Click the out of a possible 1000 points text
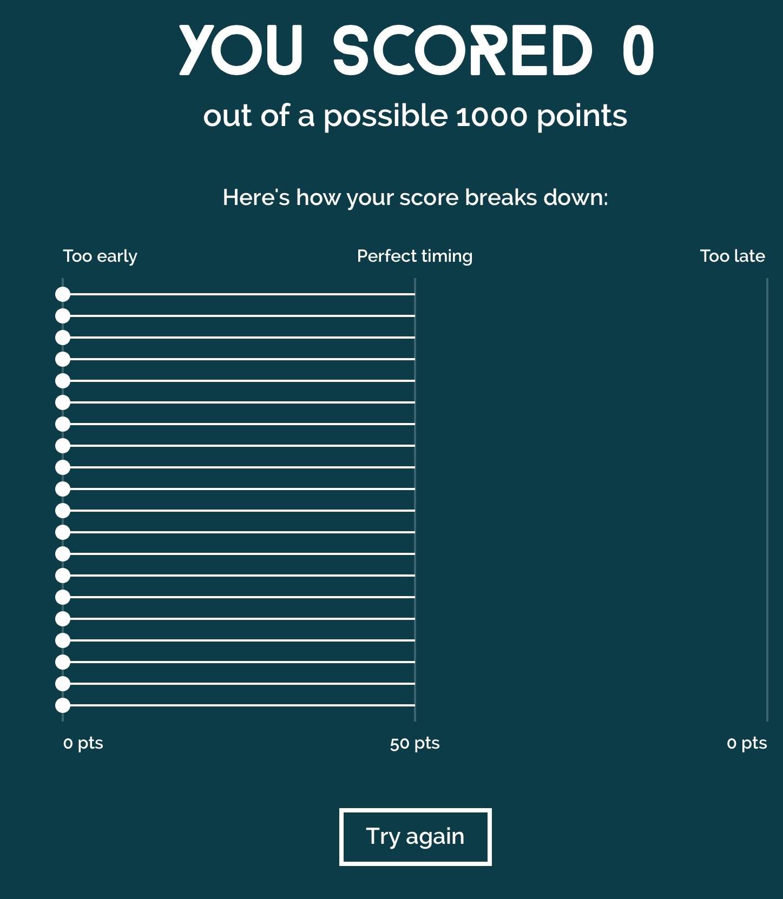Viewport: 783px width, 899px height. pos(415,116)
